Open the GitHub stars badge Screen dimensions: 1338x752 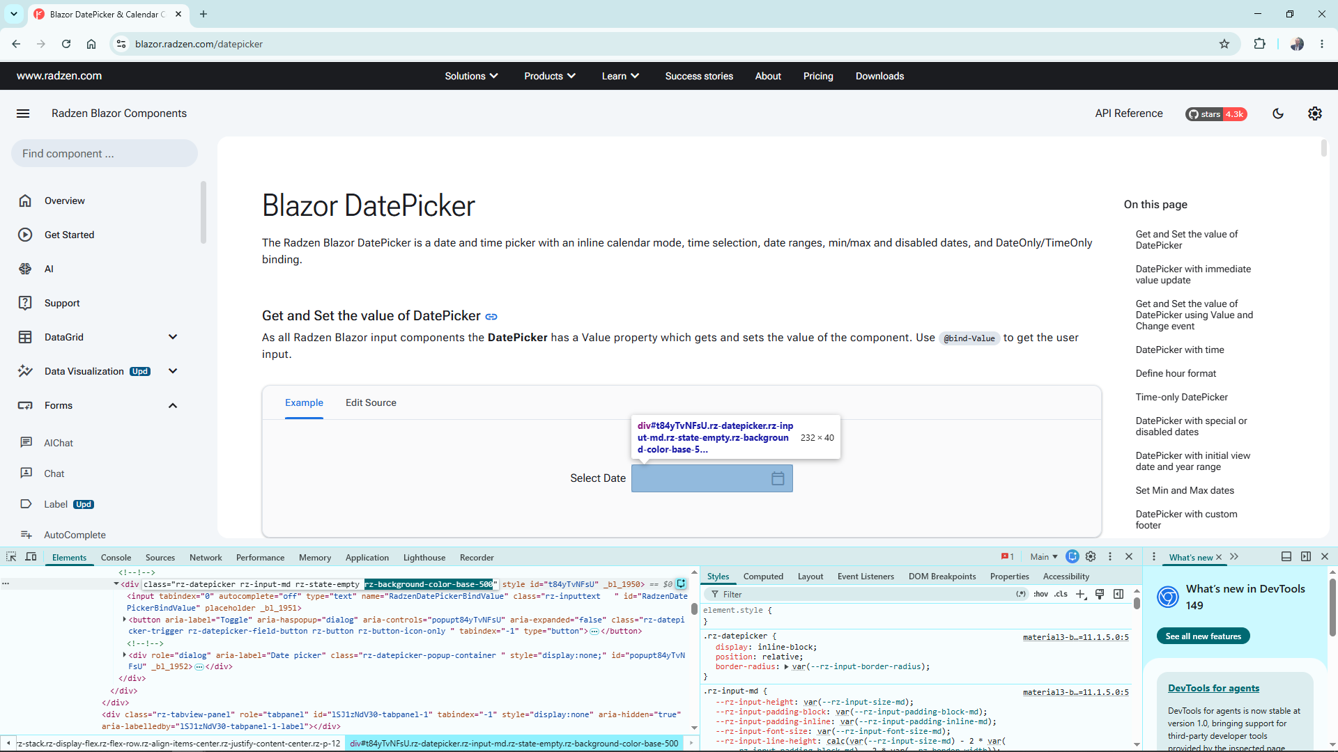[1217, 114]
